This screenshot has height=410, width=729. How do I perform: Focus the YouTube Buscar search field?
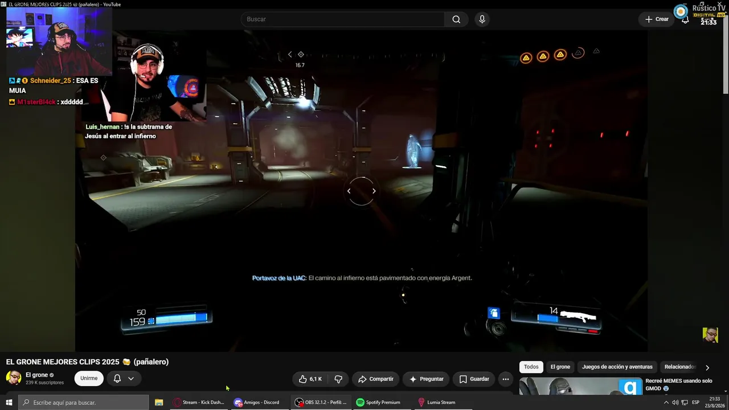point(343,19)
